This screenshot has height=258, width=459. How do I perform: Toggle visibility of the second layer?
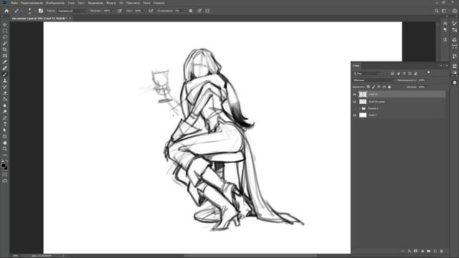point(354,102)
